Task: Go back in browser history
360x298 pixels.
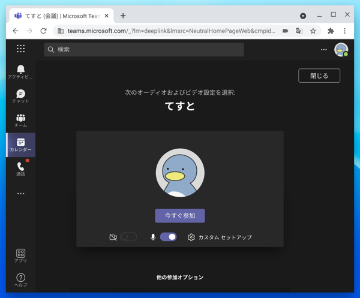Action: tap(16, 31)
